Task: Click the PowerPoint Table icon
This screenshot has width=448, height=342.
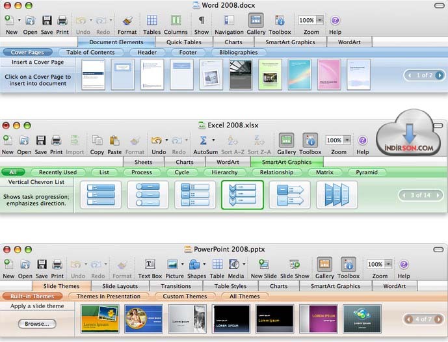Action: click(x=217, y=265)
